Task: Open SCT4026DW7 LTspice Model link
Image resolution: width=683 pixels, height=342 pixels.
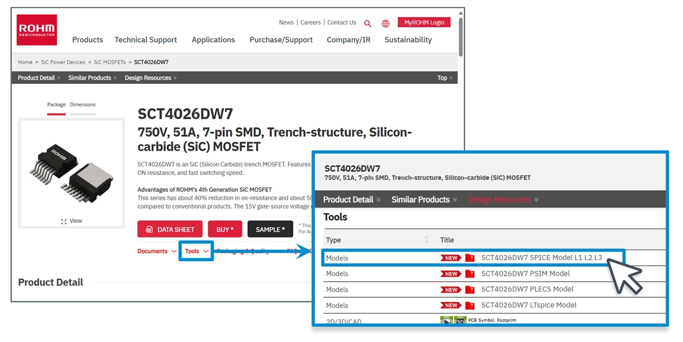Action: pos(529,305)
